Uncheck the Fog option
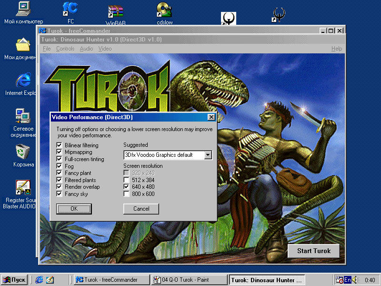This screenshot has width=381, height=286. (60, 166)
